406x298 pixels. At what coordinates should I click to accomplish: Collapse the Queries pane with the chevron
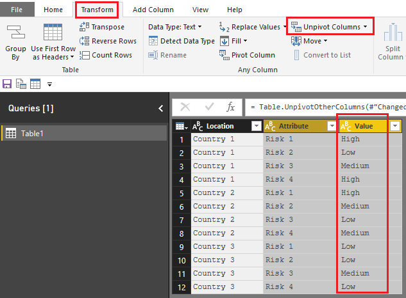161,109
